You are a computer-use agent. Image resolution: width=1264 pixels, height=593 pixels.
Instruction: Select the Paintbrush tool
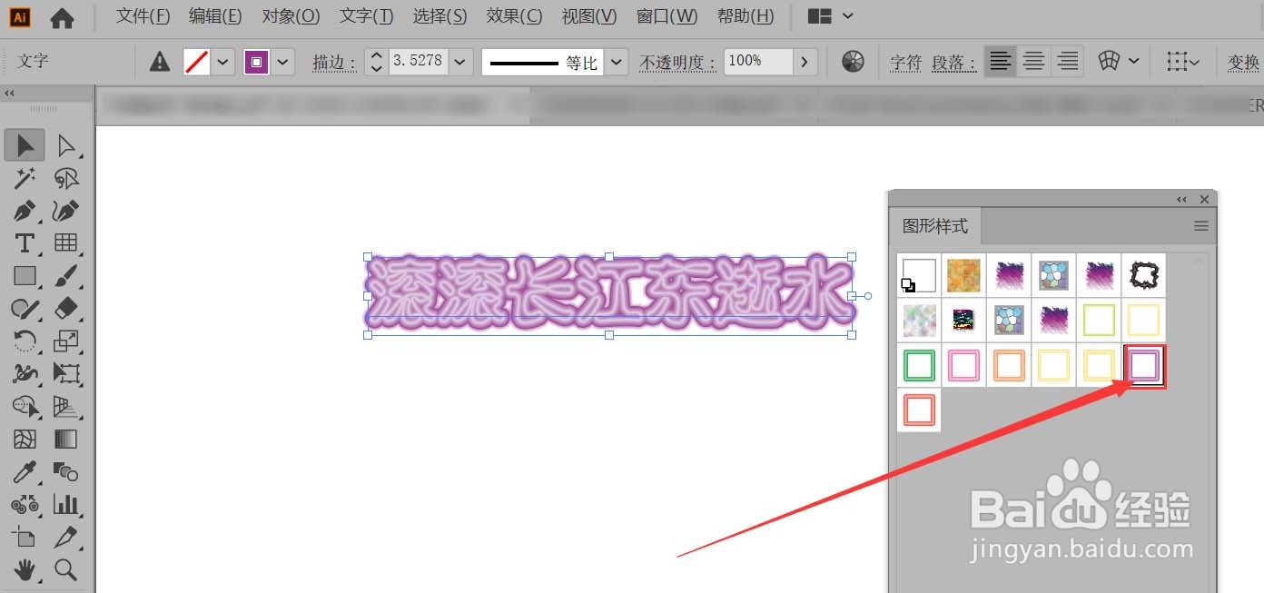67,276
